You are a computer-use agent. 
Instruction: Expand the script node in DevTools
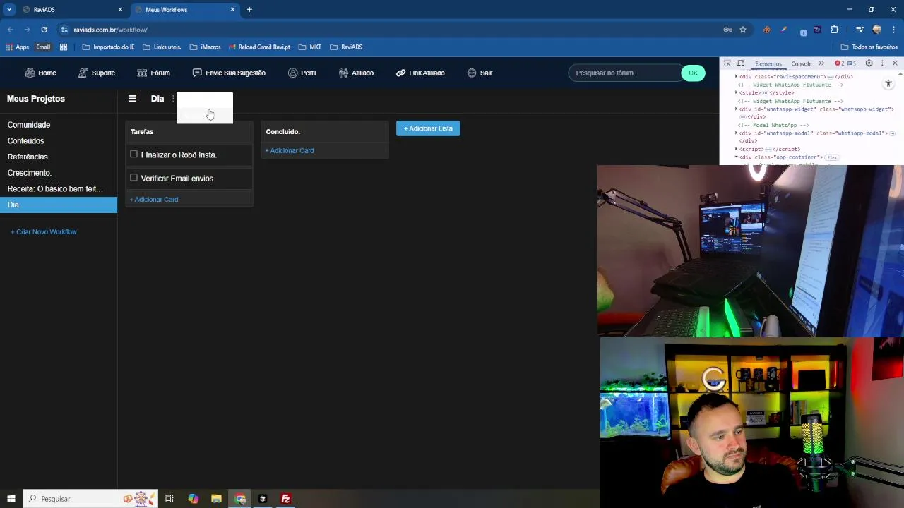pos(737,149)
